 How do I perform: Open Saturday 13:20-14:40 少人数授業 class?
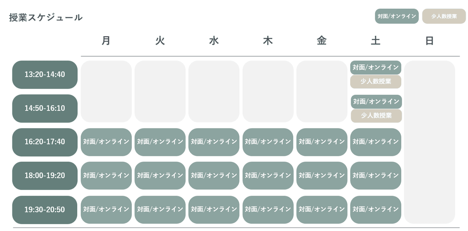pos(376,82)
